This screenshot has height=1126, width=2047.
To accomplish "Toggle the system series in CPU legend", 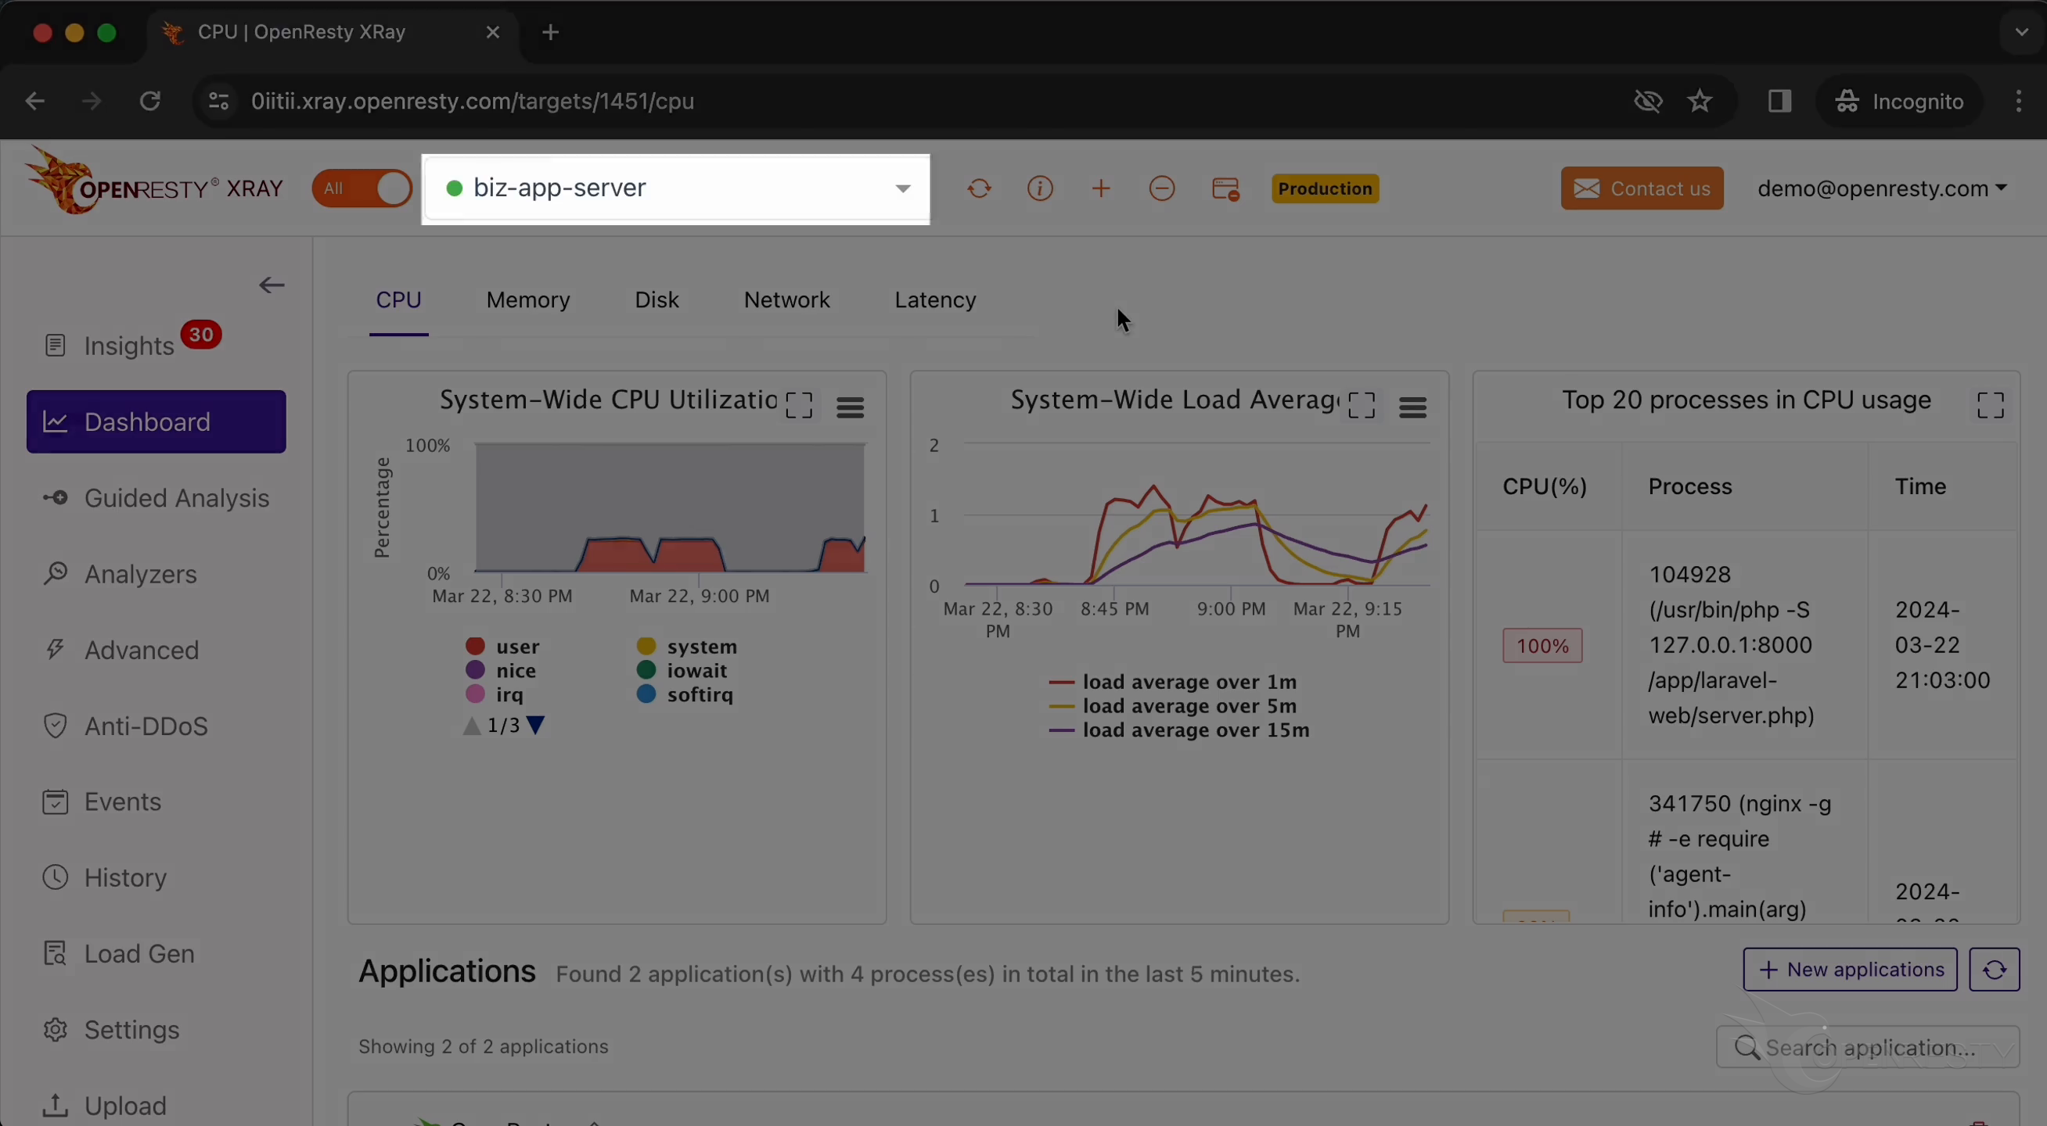I will (x=686, y=647).
